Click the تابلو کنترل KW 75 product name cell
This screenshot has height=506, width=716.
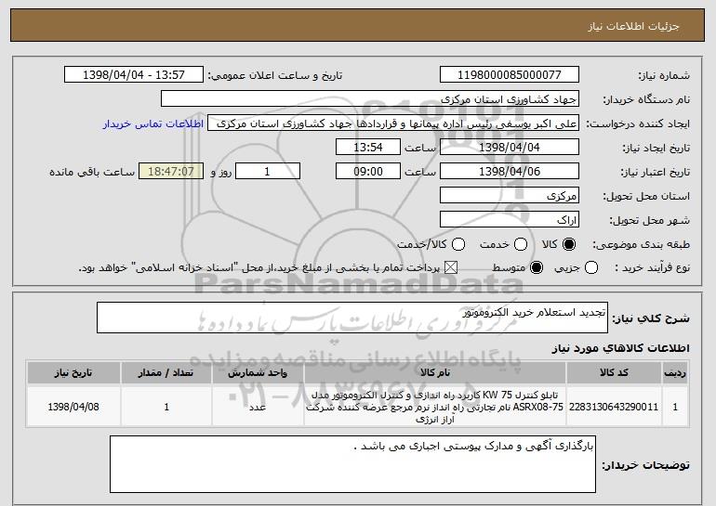435,407
